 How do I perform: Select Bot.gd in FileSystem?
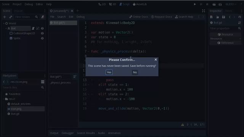pyautogui.click(x=15, y=114)
